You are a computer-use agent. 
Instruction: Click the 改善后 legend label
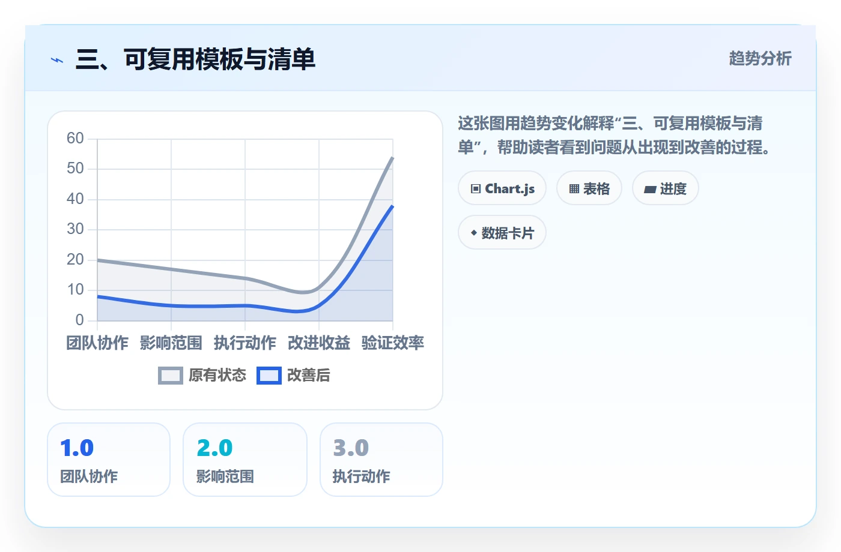309,376
